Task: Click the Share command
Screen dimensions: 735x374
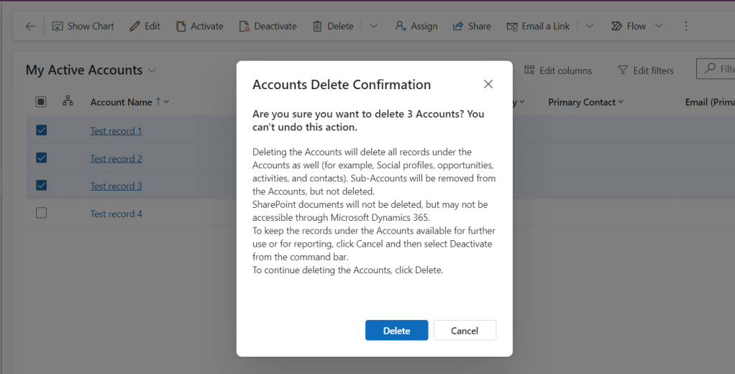Action: tap(472, 26)
